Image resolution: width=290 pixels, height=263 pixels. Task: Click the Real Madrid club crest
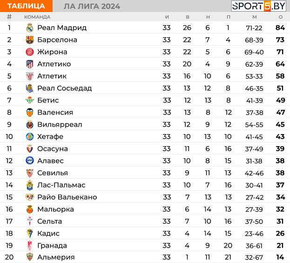point(30,28)
